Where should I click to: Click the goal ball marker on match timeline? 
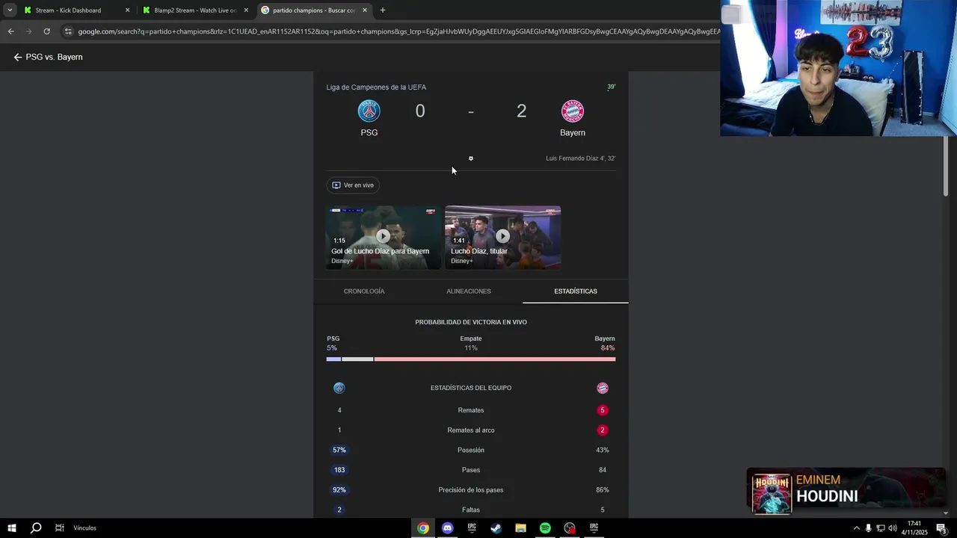pos(471,158)
